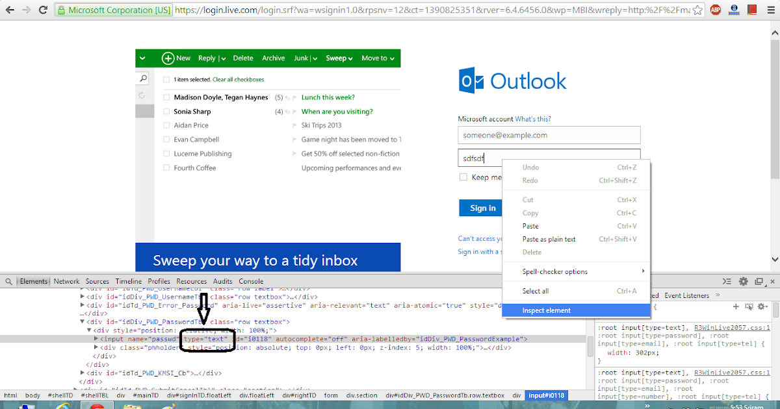Open the Spell-checker options submenu

pos(577,271)
